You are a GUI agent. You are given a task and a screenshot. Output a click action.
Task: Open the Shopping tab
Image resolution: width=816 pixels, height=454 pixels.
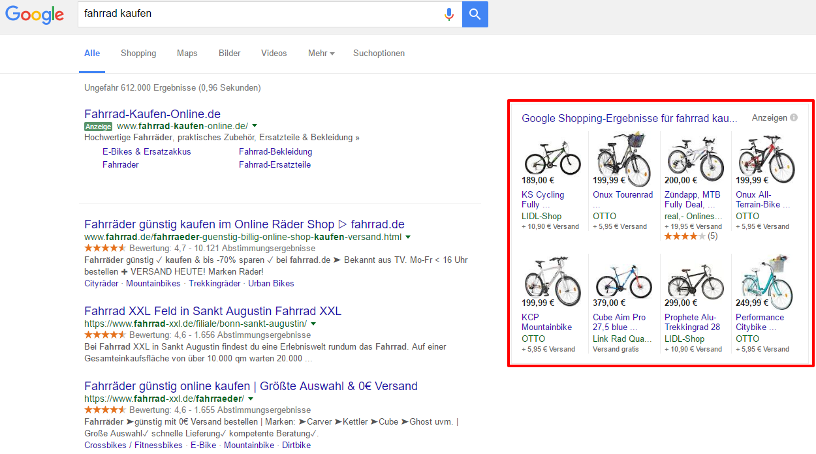[x=138, y=53]
